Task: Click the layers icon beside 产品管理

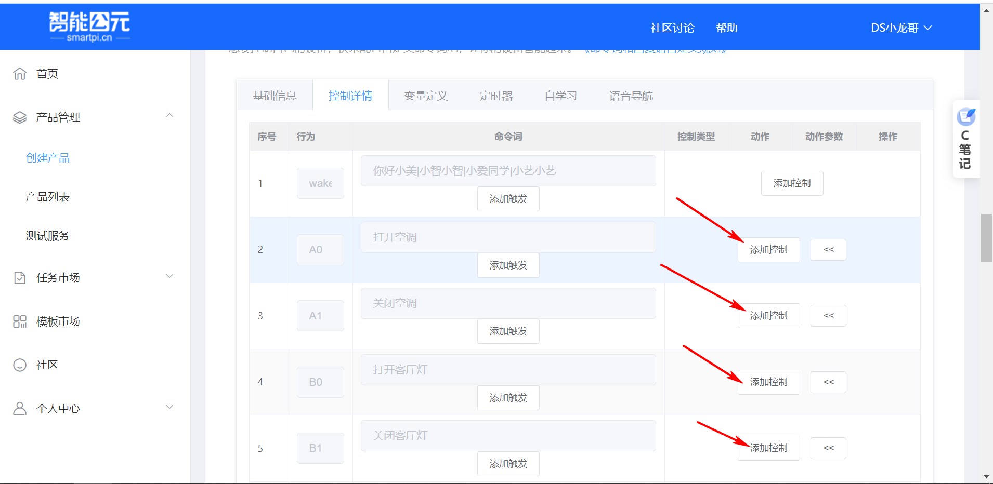Action: tap(20, 117)
